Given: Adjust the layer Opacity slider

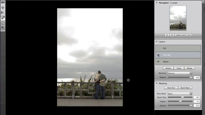Looking at the screenshot, I should click(x=180, y=77).
